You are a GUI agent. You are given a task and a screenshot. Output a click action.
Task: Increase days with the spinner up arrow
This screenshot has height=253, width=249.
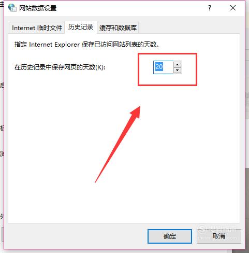pyautogui.click(x=177, y=64)
